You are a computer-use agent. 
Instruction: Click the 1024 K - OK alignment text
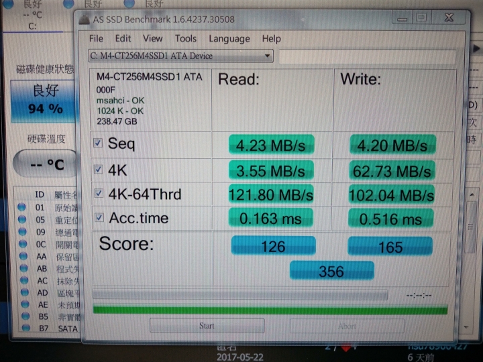[x=120, y=111]
